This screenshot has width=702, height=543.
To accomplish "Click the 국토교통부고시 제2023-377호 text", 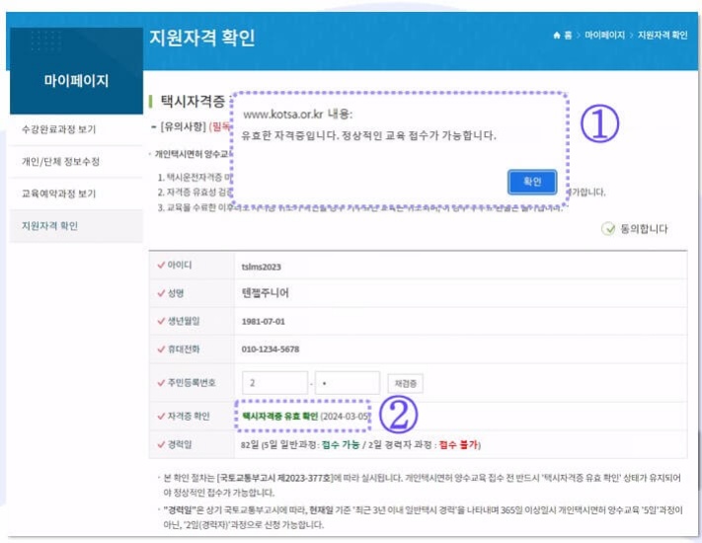I will click(x=274, y=478).
